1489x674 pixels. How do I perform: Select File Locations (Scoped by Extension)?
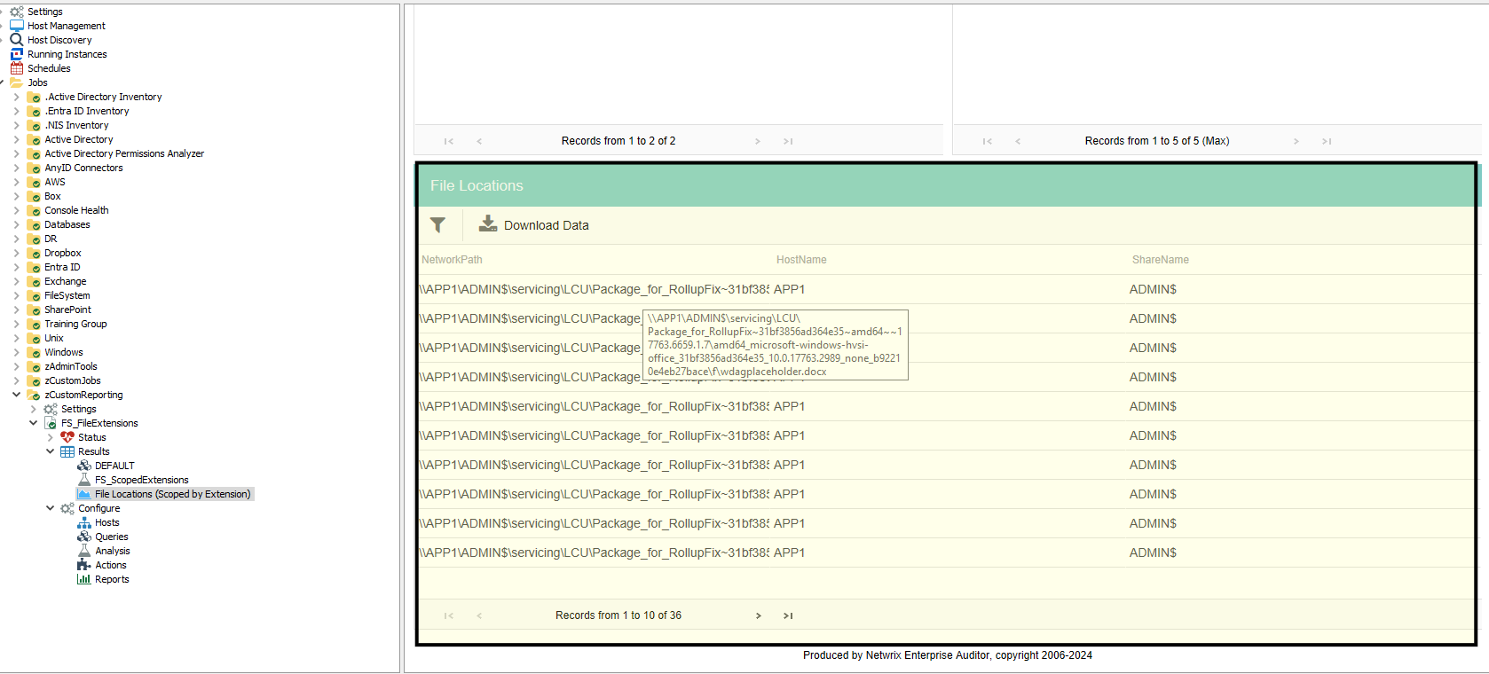click(x=172, y=494)
